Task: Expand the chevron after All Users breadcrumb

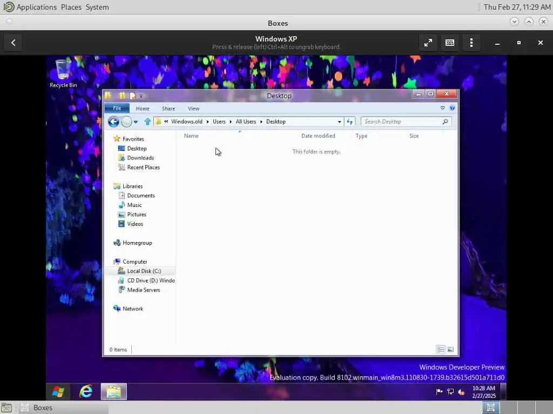Action: [261, 122]
